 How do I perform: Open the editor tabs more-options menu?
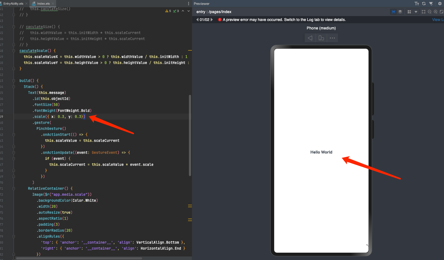[188, 4]
